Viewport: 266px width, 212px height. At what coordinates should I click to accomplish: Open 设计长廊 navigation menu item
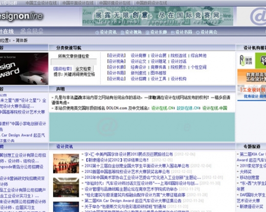pos(159,32)
